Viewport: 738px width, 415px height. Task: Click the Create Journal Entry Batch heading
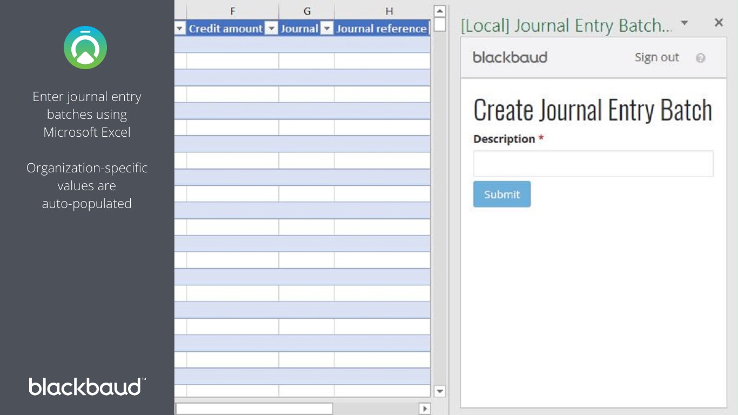tap(593, 110)
